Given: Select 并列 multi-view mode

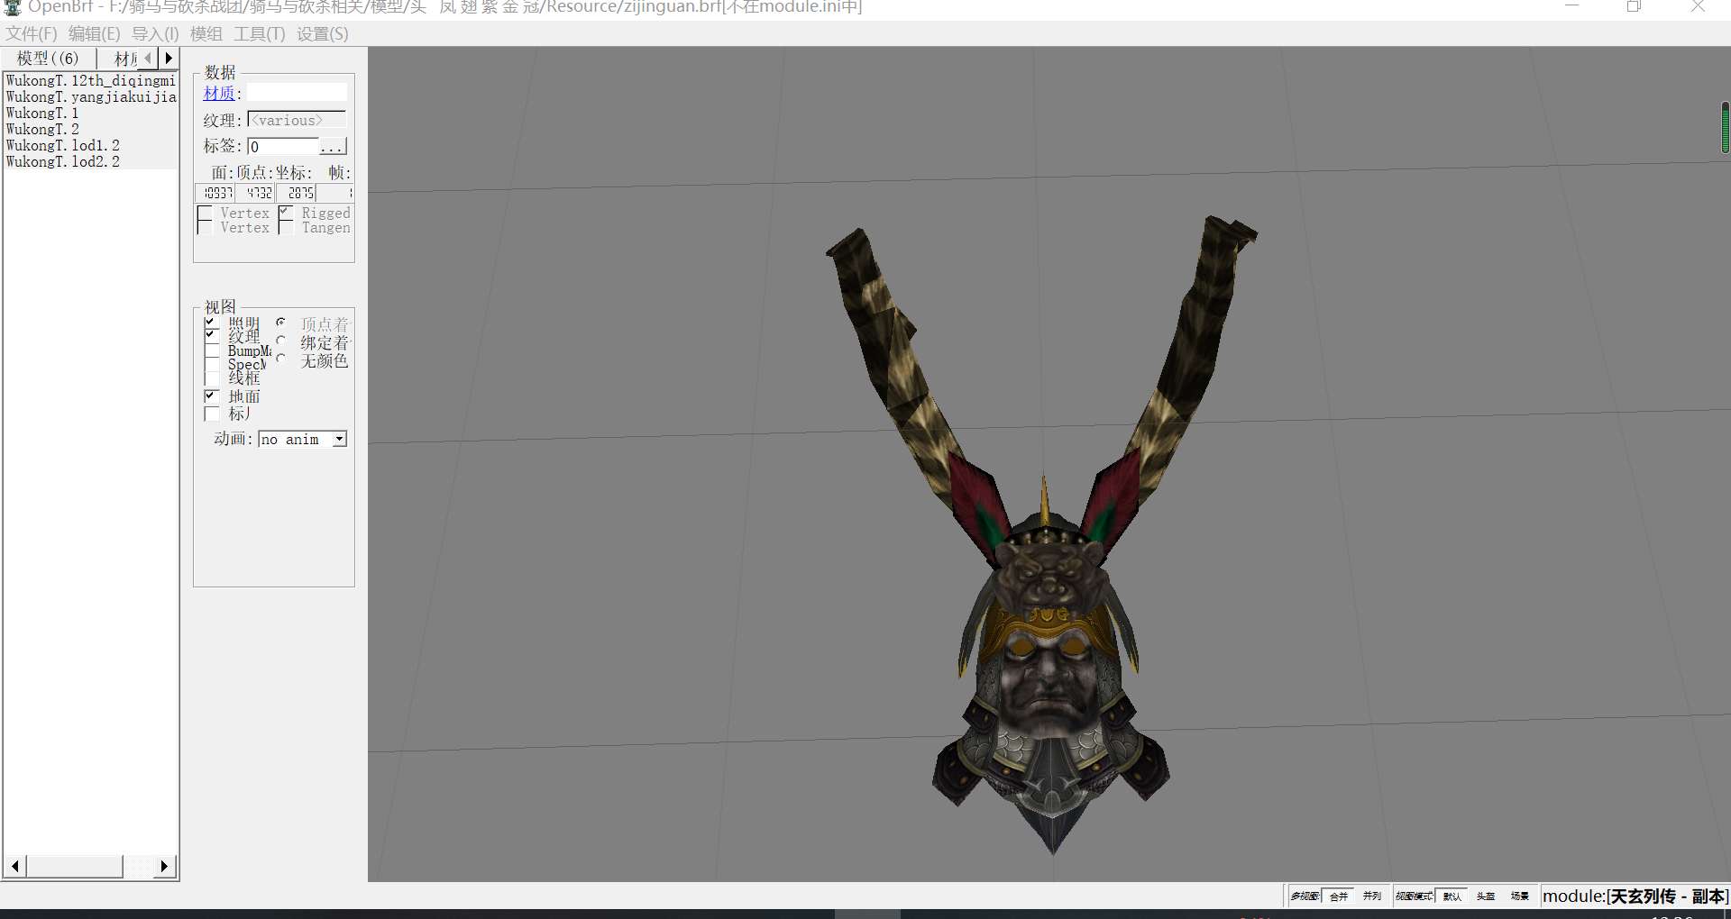Looking at the screenshot, I should pos(1371,896).
